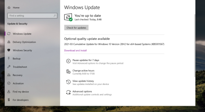Go to Activation page

coord(18,83)
